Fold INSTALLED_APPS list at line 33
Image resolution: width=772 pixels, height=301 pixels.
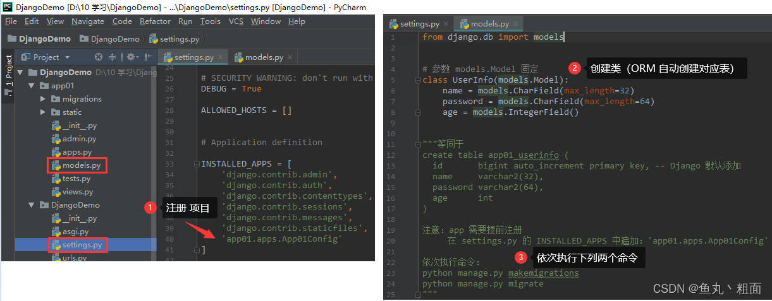[195, 163]
